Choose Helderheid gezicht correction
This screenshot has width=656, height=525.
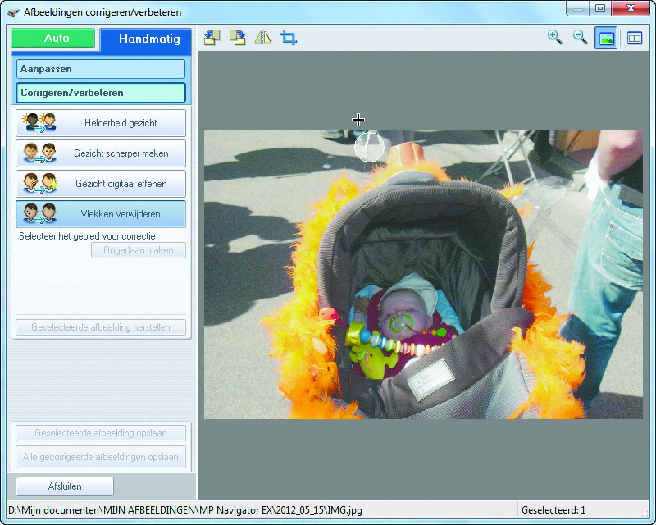(x=100, y=123)
